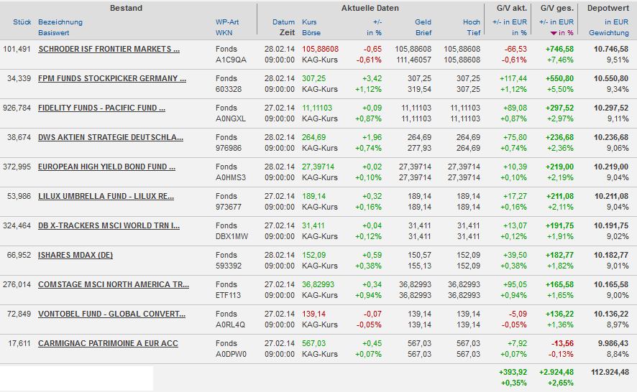Sort G/V ges. by +/- in EUR
637x392 pixels.
point(556,22)
